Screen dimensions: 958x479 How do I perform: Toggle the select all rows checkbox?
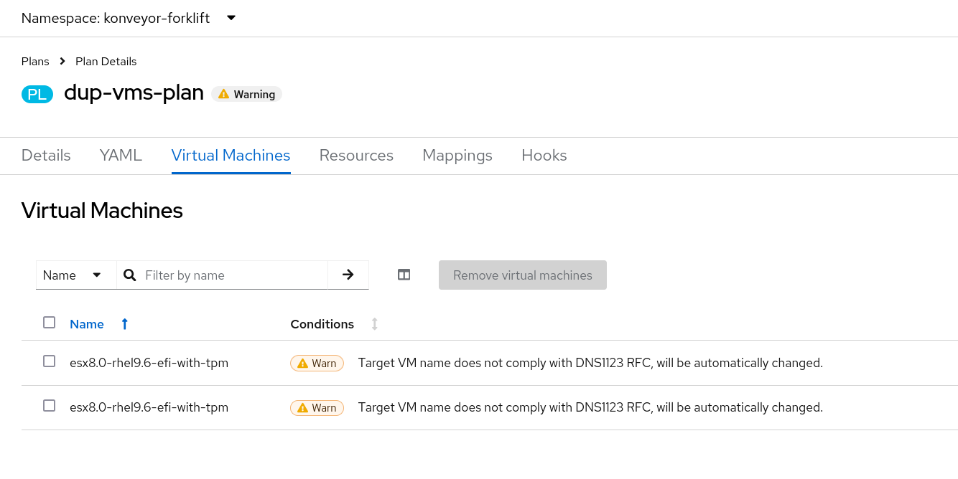pos(49,323)
